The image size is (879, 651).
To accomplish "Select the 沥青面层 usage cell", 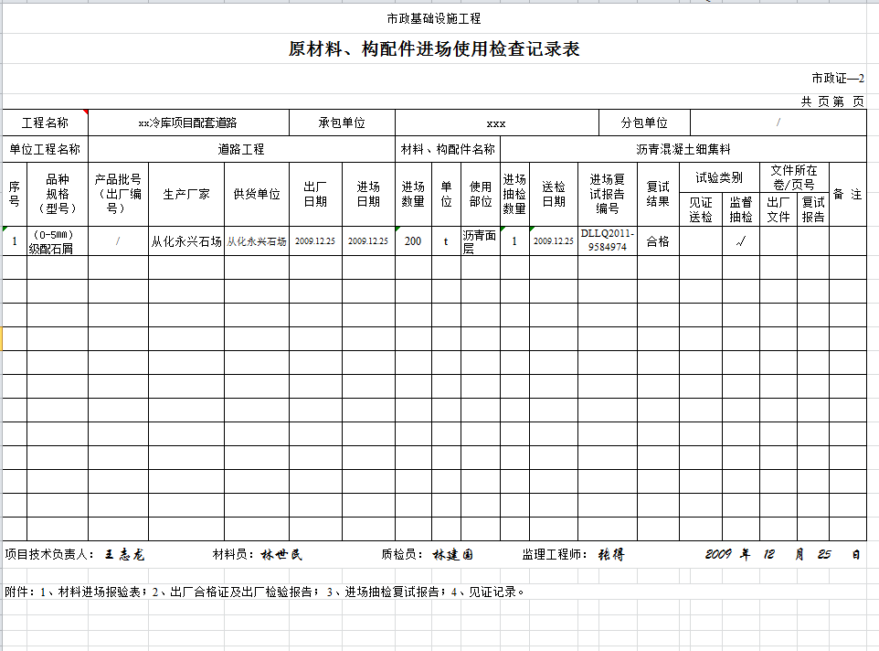I will 481,241.
